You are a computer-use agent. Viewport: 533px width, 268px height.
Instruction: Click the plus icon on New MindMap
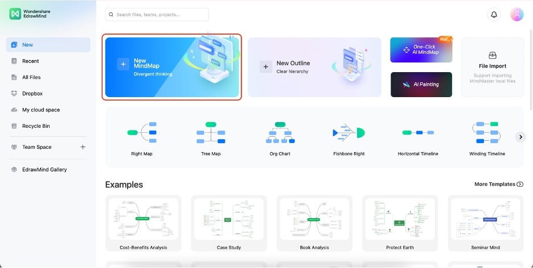123,64
